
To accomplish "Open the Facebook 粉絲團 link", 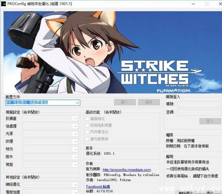I will (x=98, y=187).
